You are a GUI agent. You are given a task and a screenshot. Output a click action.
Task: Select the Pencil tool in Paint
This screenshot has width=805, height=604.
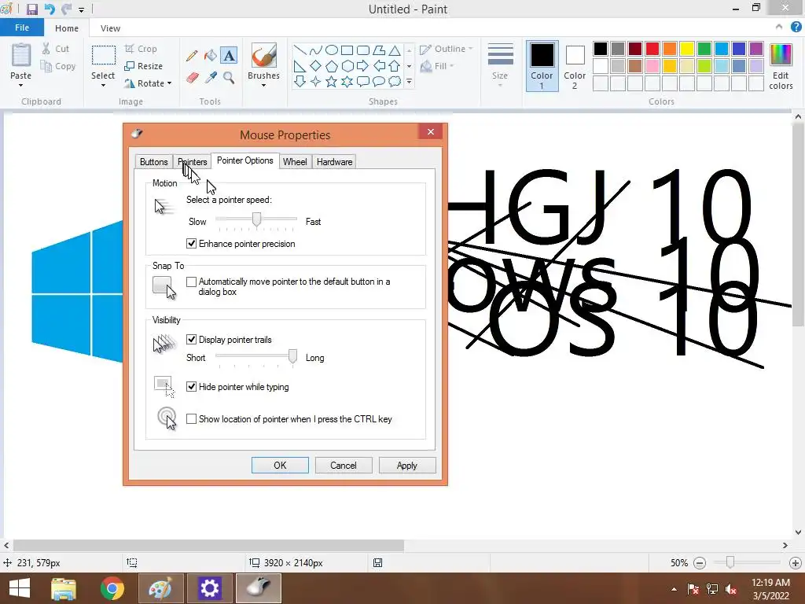tap(192, 56)
